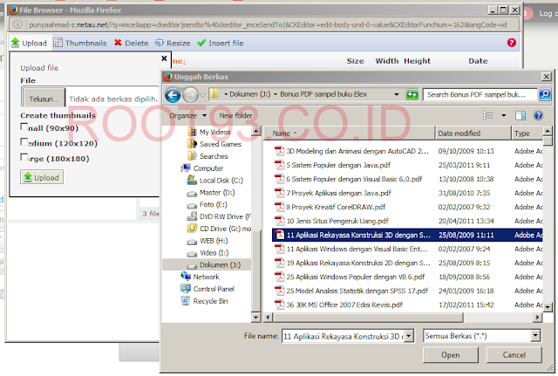This screenshot has height=376, width=558.
Task: Switch to Thumbnails in File Browser toolbar
Action: [x=80, y=43]
